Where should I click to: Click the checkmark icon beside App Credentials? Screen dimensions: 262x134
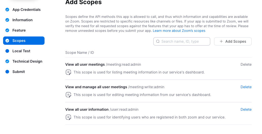coord(7,10)
